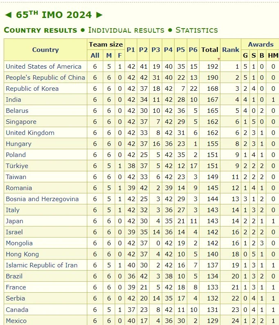Select total score 144 for Bosnia and Herzegovina
The height and width of the screenshot is (325, 279).
point(213,199)
